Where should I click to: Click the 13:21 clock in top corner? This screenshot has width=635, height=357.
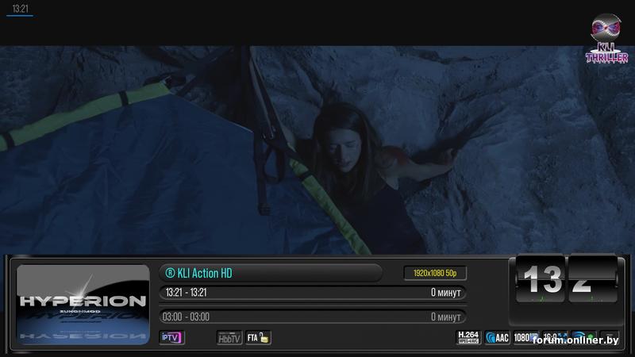21,9
